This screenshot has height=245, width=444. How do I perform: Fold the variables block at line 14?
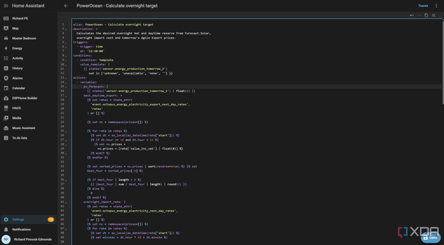coord(66,82)
